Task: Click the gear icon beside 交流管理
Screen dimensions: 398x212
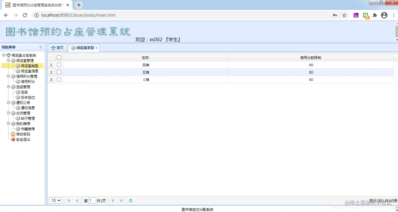Action: [13, 113]
